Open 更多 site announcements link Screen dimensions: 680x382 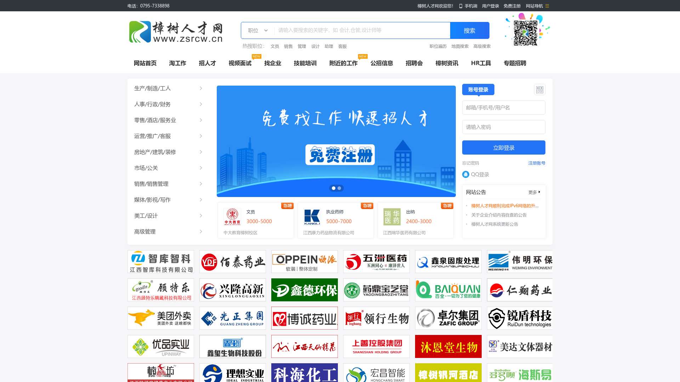tap(534, 192)
